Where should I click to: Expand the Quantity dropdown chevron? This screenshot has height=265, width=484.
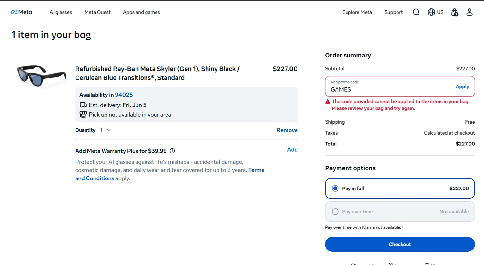pyautogui.click(x=109, y=130)
